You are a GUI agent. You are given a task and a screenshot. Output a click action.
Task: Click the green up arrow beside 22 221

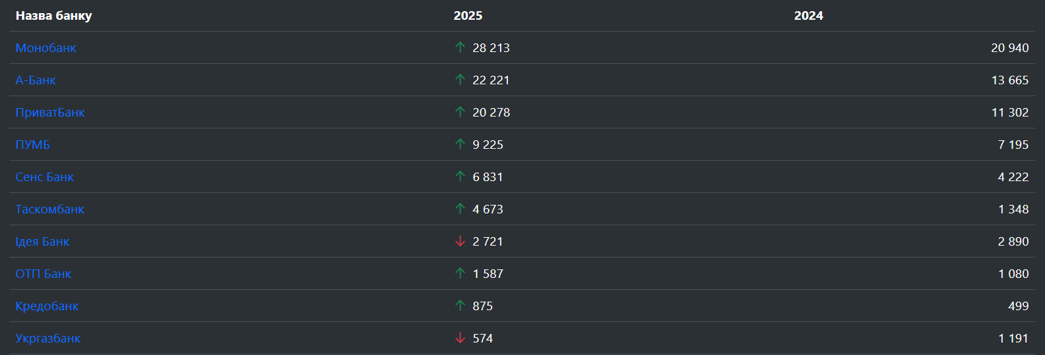460,80
